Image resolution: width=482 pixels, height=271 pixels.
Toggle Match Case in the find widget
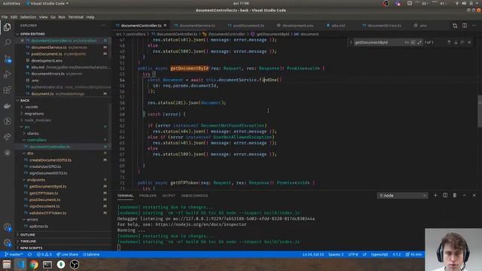point(407,42)
